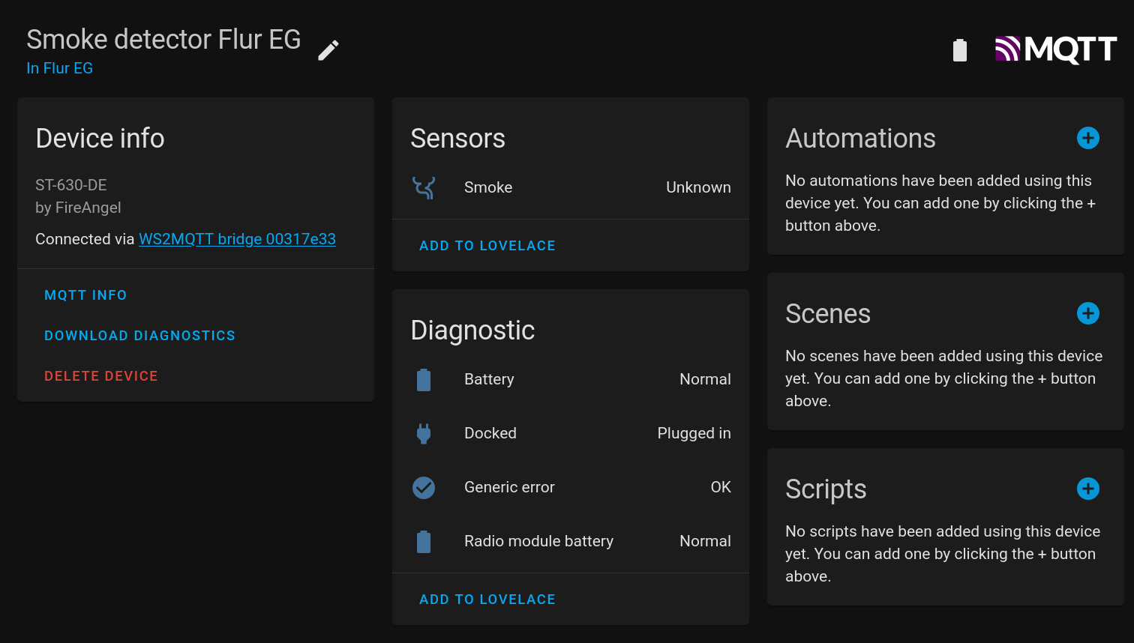Add a scene with the plus icon
This screenshot has height=643, width=1134.
tap(1088, 313)
